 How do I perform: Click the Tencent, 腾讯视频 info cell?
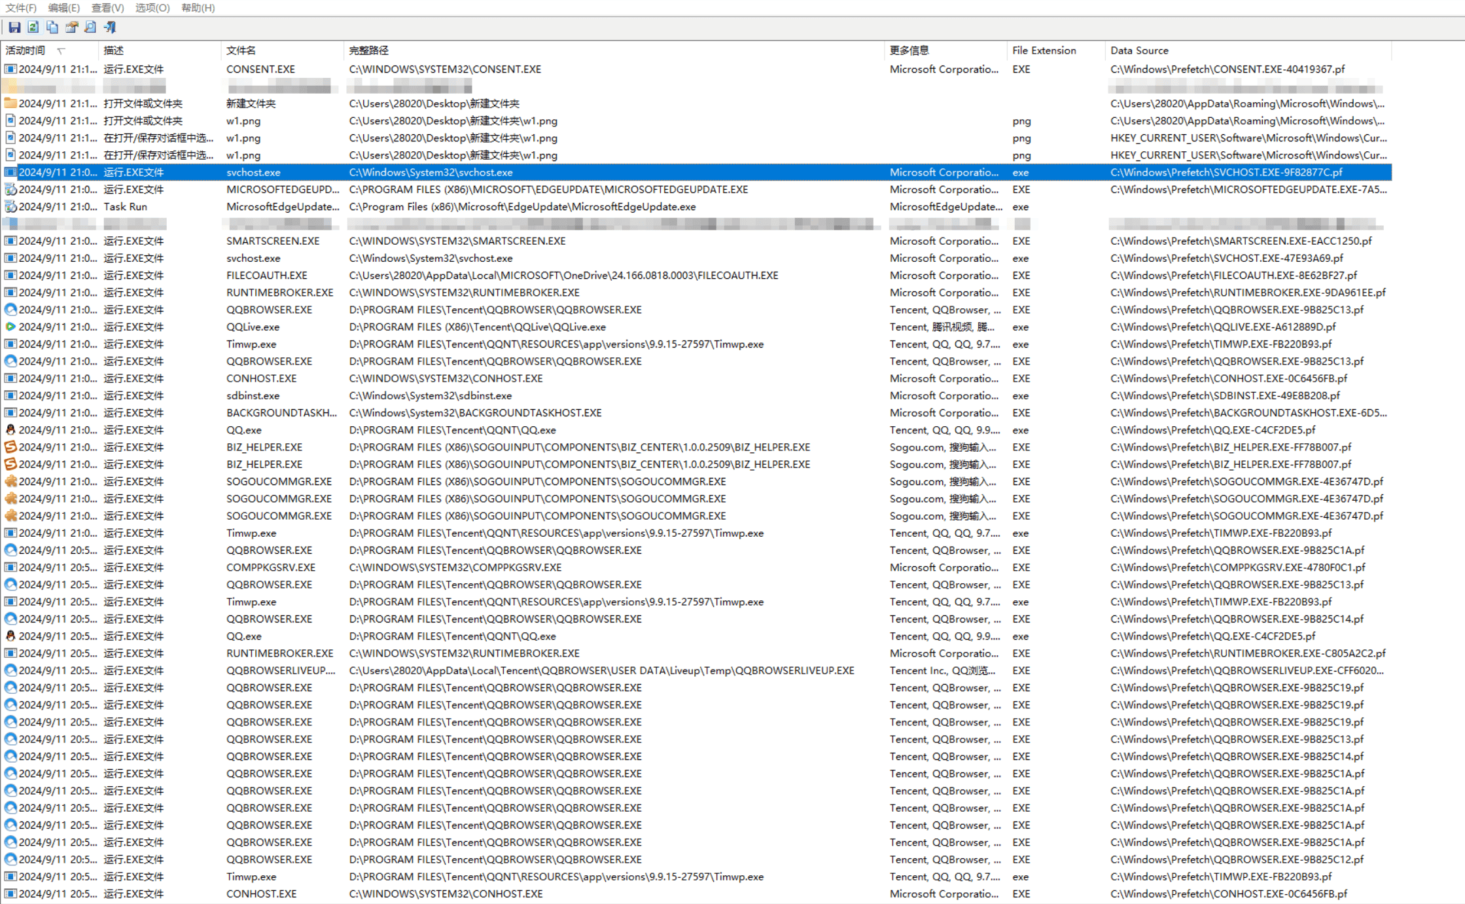click(942, 327)
